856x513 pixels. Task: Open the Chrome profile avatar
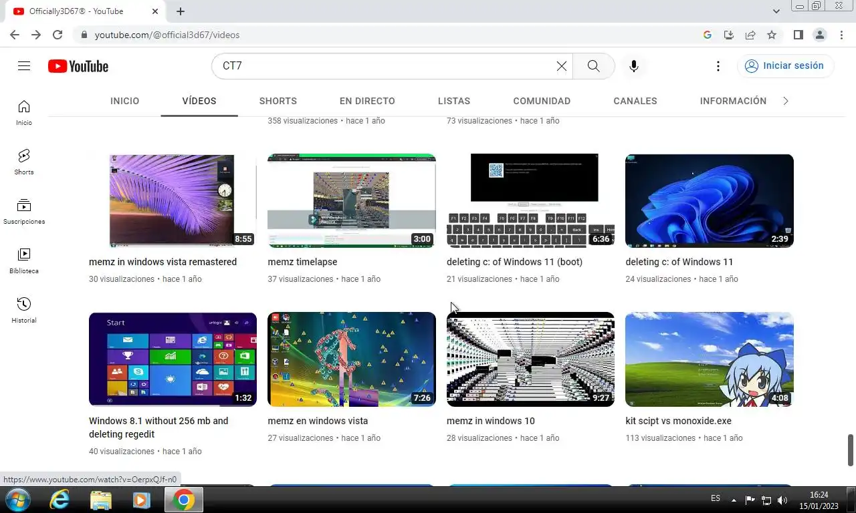[x=819, y=35]
